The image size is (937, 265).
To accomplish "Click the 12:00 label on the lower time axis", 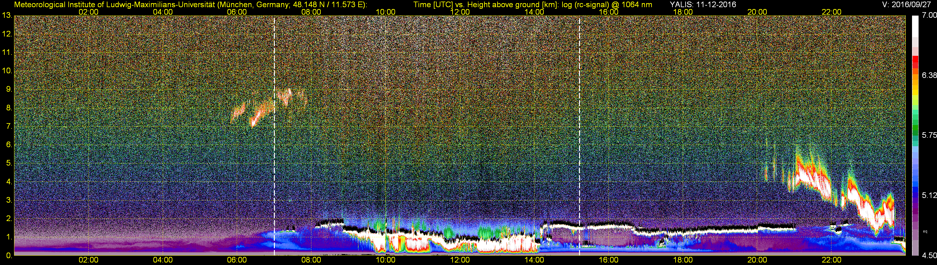I will pyautogui.click(x=460, y=260).
